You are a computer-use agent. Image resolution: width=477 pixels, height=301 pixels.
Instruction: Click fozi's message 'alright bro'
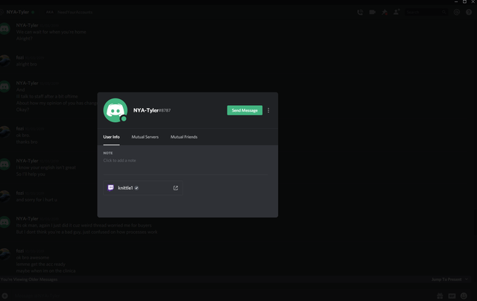[27, 64]
